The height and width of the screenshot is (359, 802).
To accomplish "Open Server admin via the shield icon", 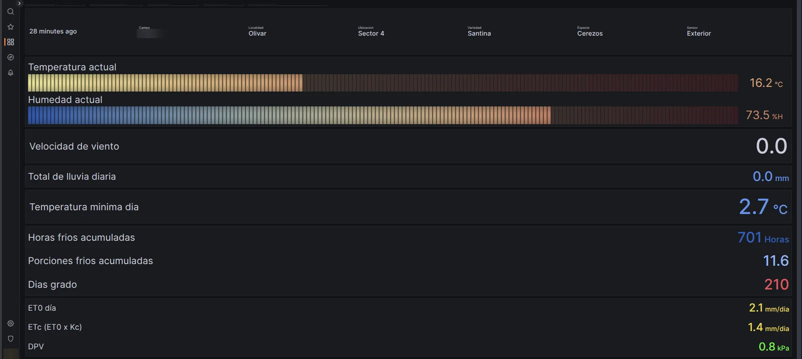I will pos(11,339).
